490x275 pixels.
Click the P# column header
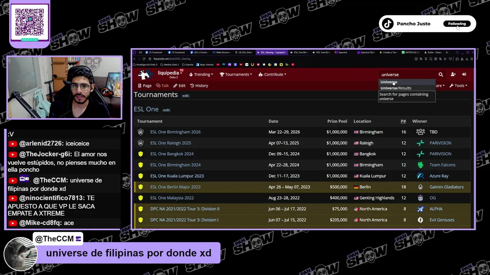[x=403, y=121]
